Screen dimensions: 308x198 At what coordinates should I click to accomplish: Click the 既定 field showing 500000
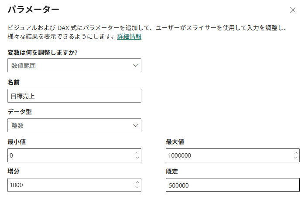[233, 185]
